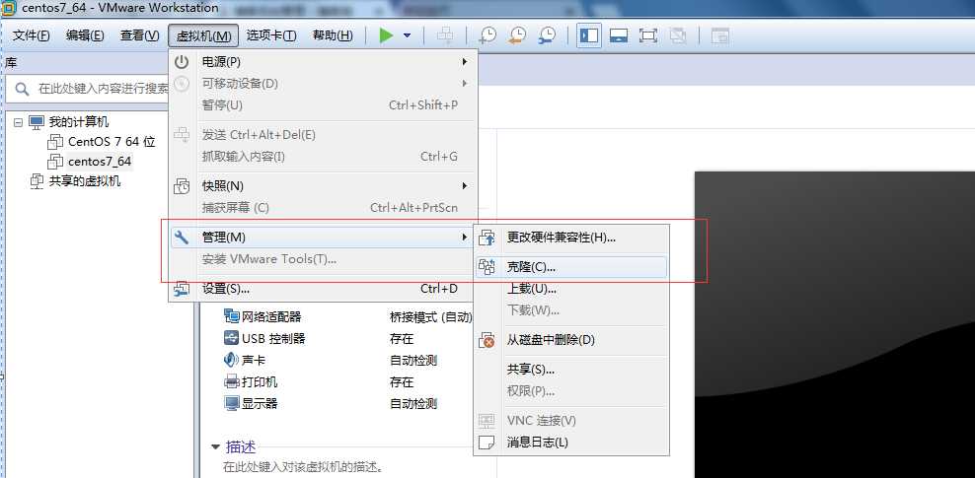Viewport: 975px width, 478px height.
Task: Click the snapshot icon beside 快照(N)
Action: pos(182,186)
